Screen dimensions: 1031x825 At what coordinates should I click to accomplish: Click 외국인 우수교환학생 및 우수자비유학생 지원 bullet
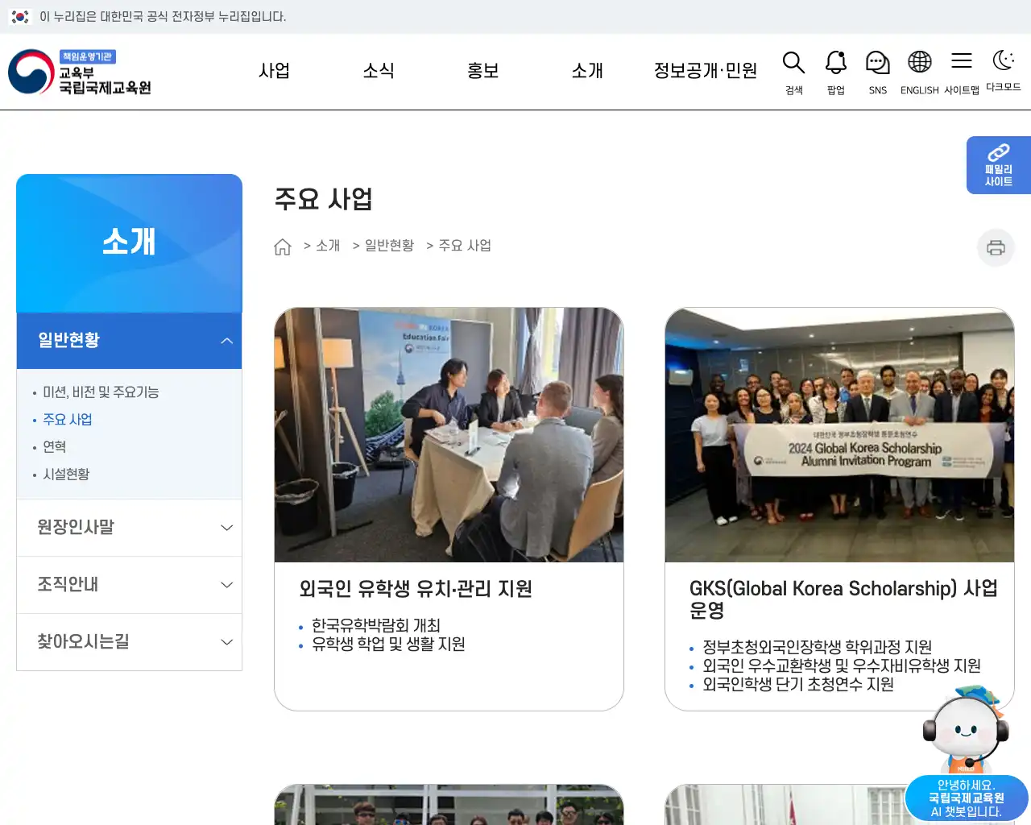[842, 665]
